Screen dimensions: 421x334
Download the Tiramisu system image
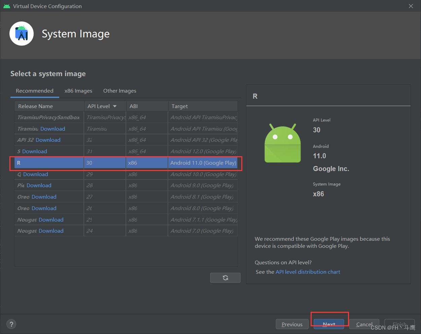pyautogui.click(x=53, y=129)
